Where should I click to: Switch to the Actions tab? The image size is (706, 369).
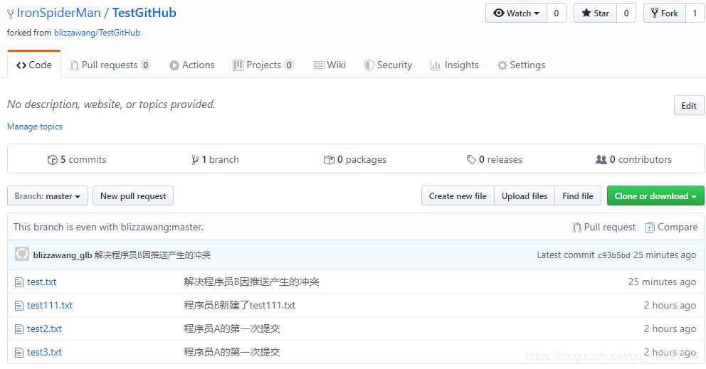tap(192, 65)
